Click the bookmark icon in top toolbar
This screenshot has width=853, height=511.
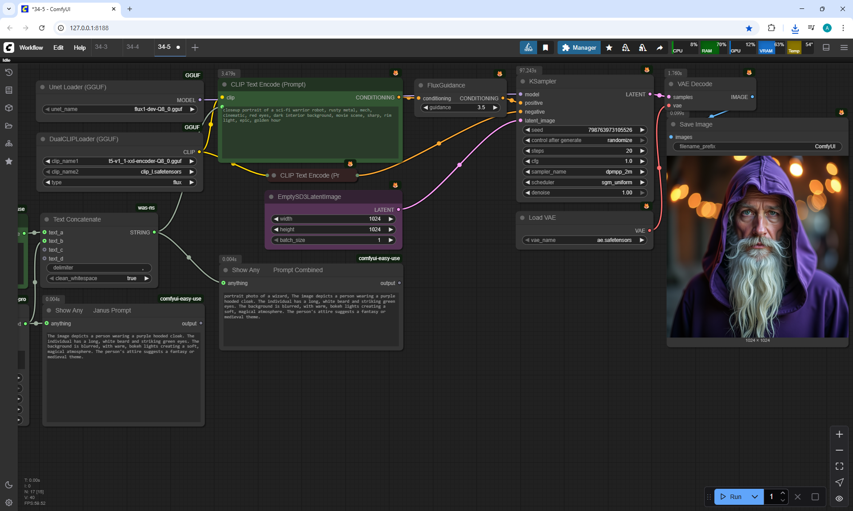[546, 48]
